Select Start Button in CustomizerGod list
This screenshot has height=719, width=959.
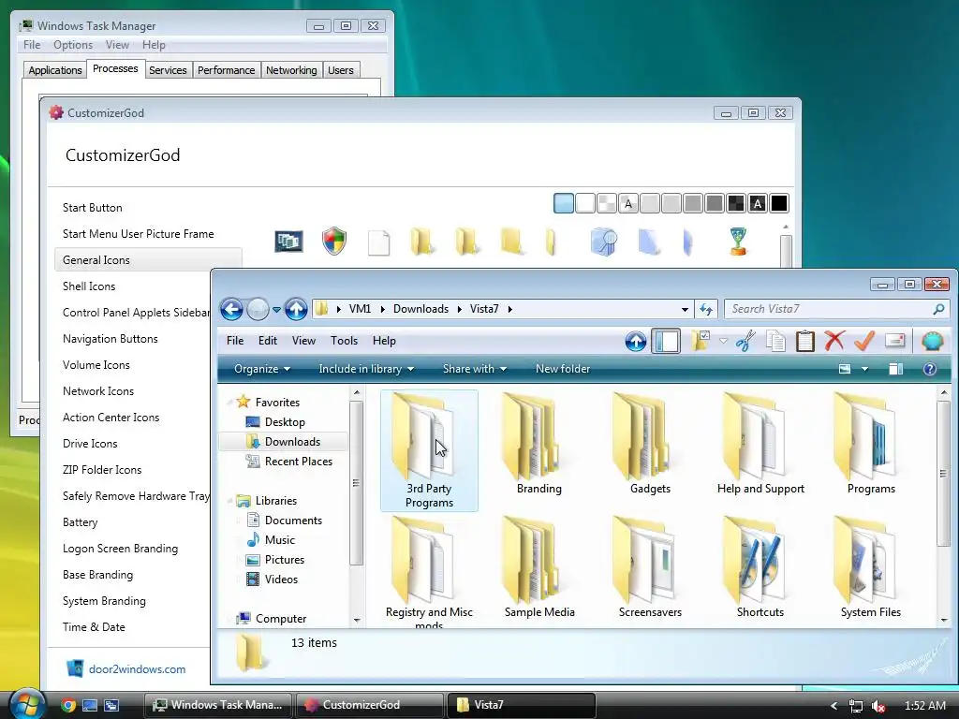pos(93,207)
